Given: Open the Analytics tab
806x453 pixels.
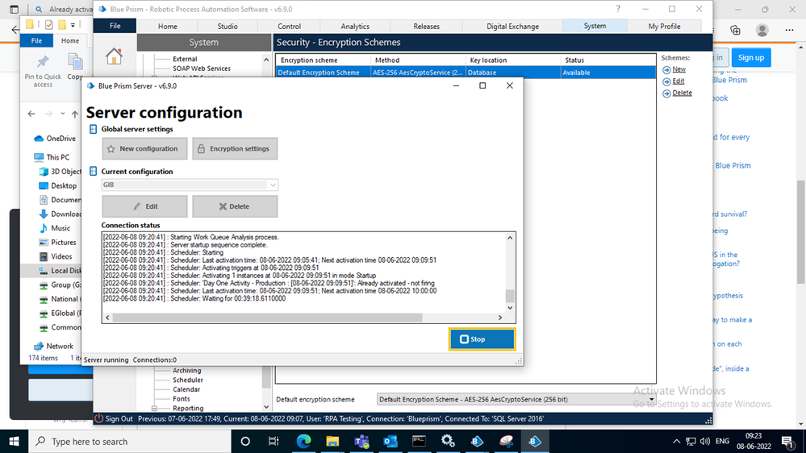Looking at the screenshot, I should [x=355, y=26].
